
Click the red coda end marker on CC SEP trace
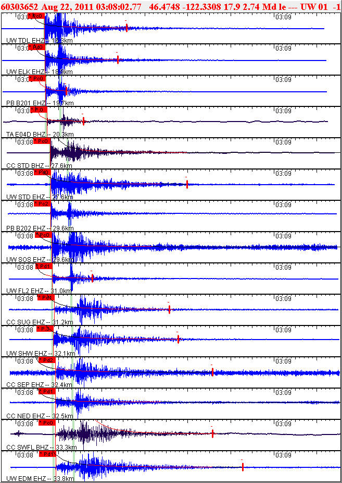[212, 372]
